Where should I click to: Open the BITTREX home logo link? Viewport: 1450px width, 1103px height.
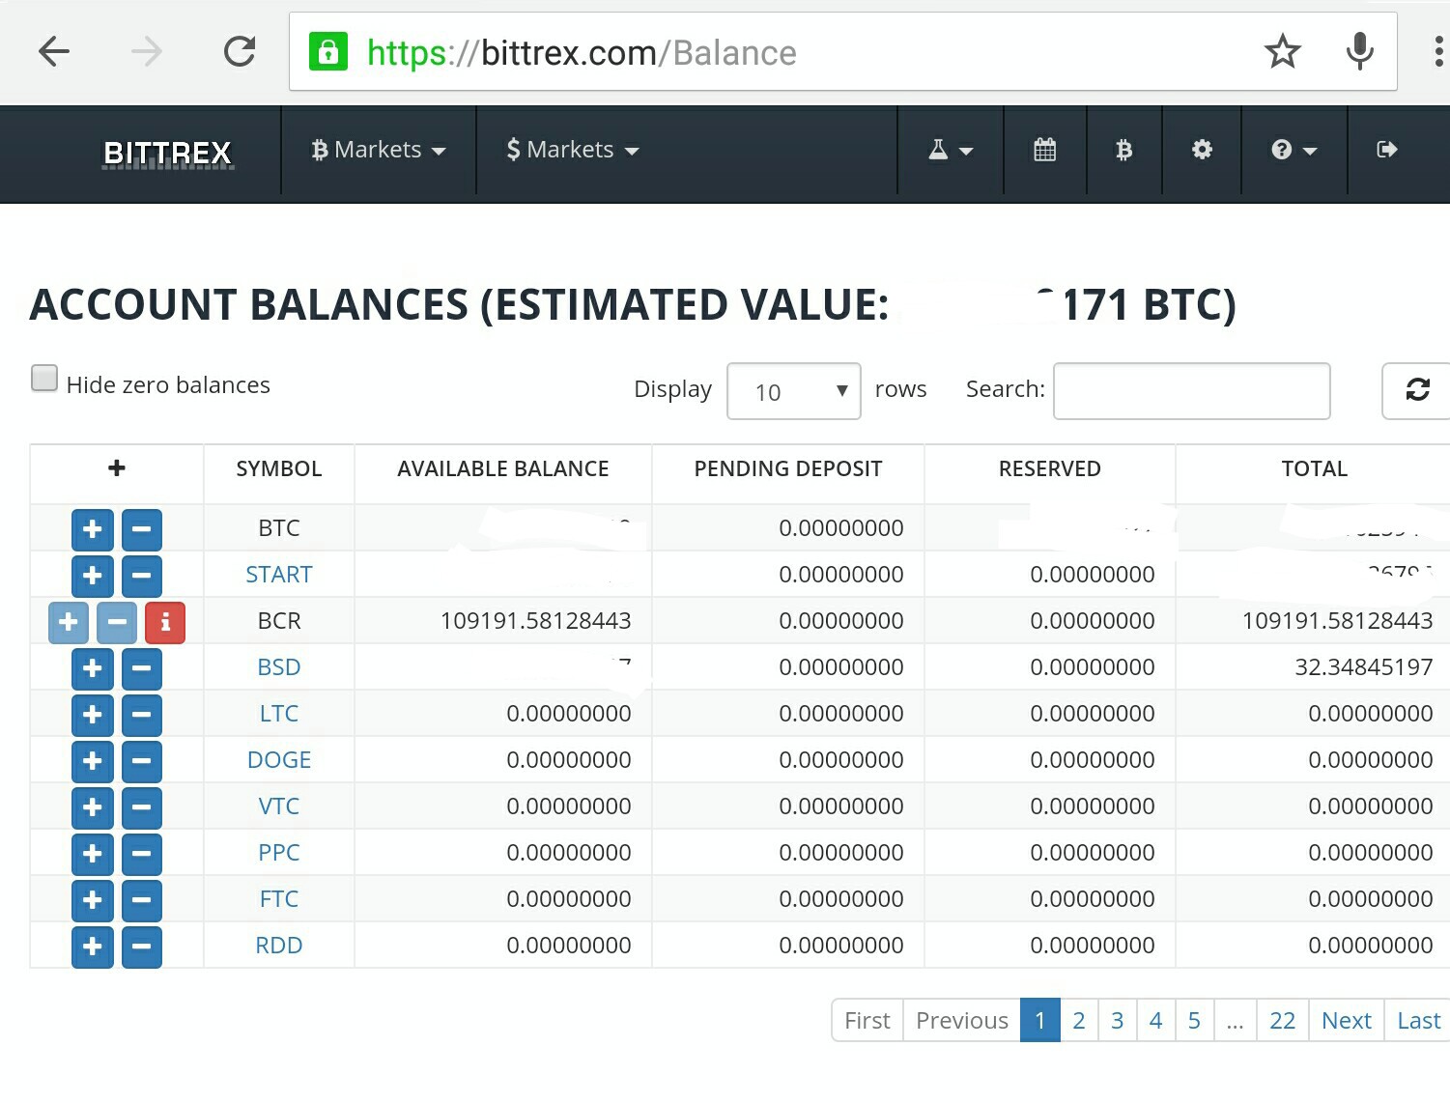pos(168,153)
